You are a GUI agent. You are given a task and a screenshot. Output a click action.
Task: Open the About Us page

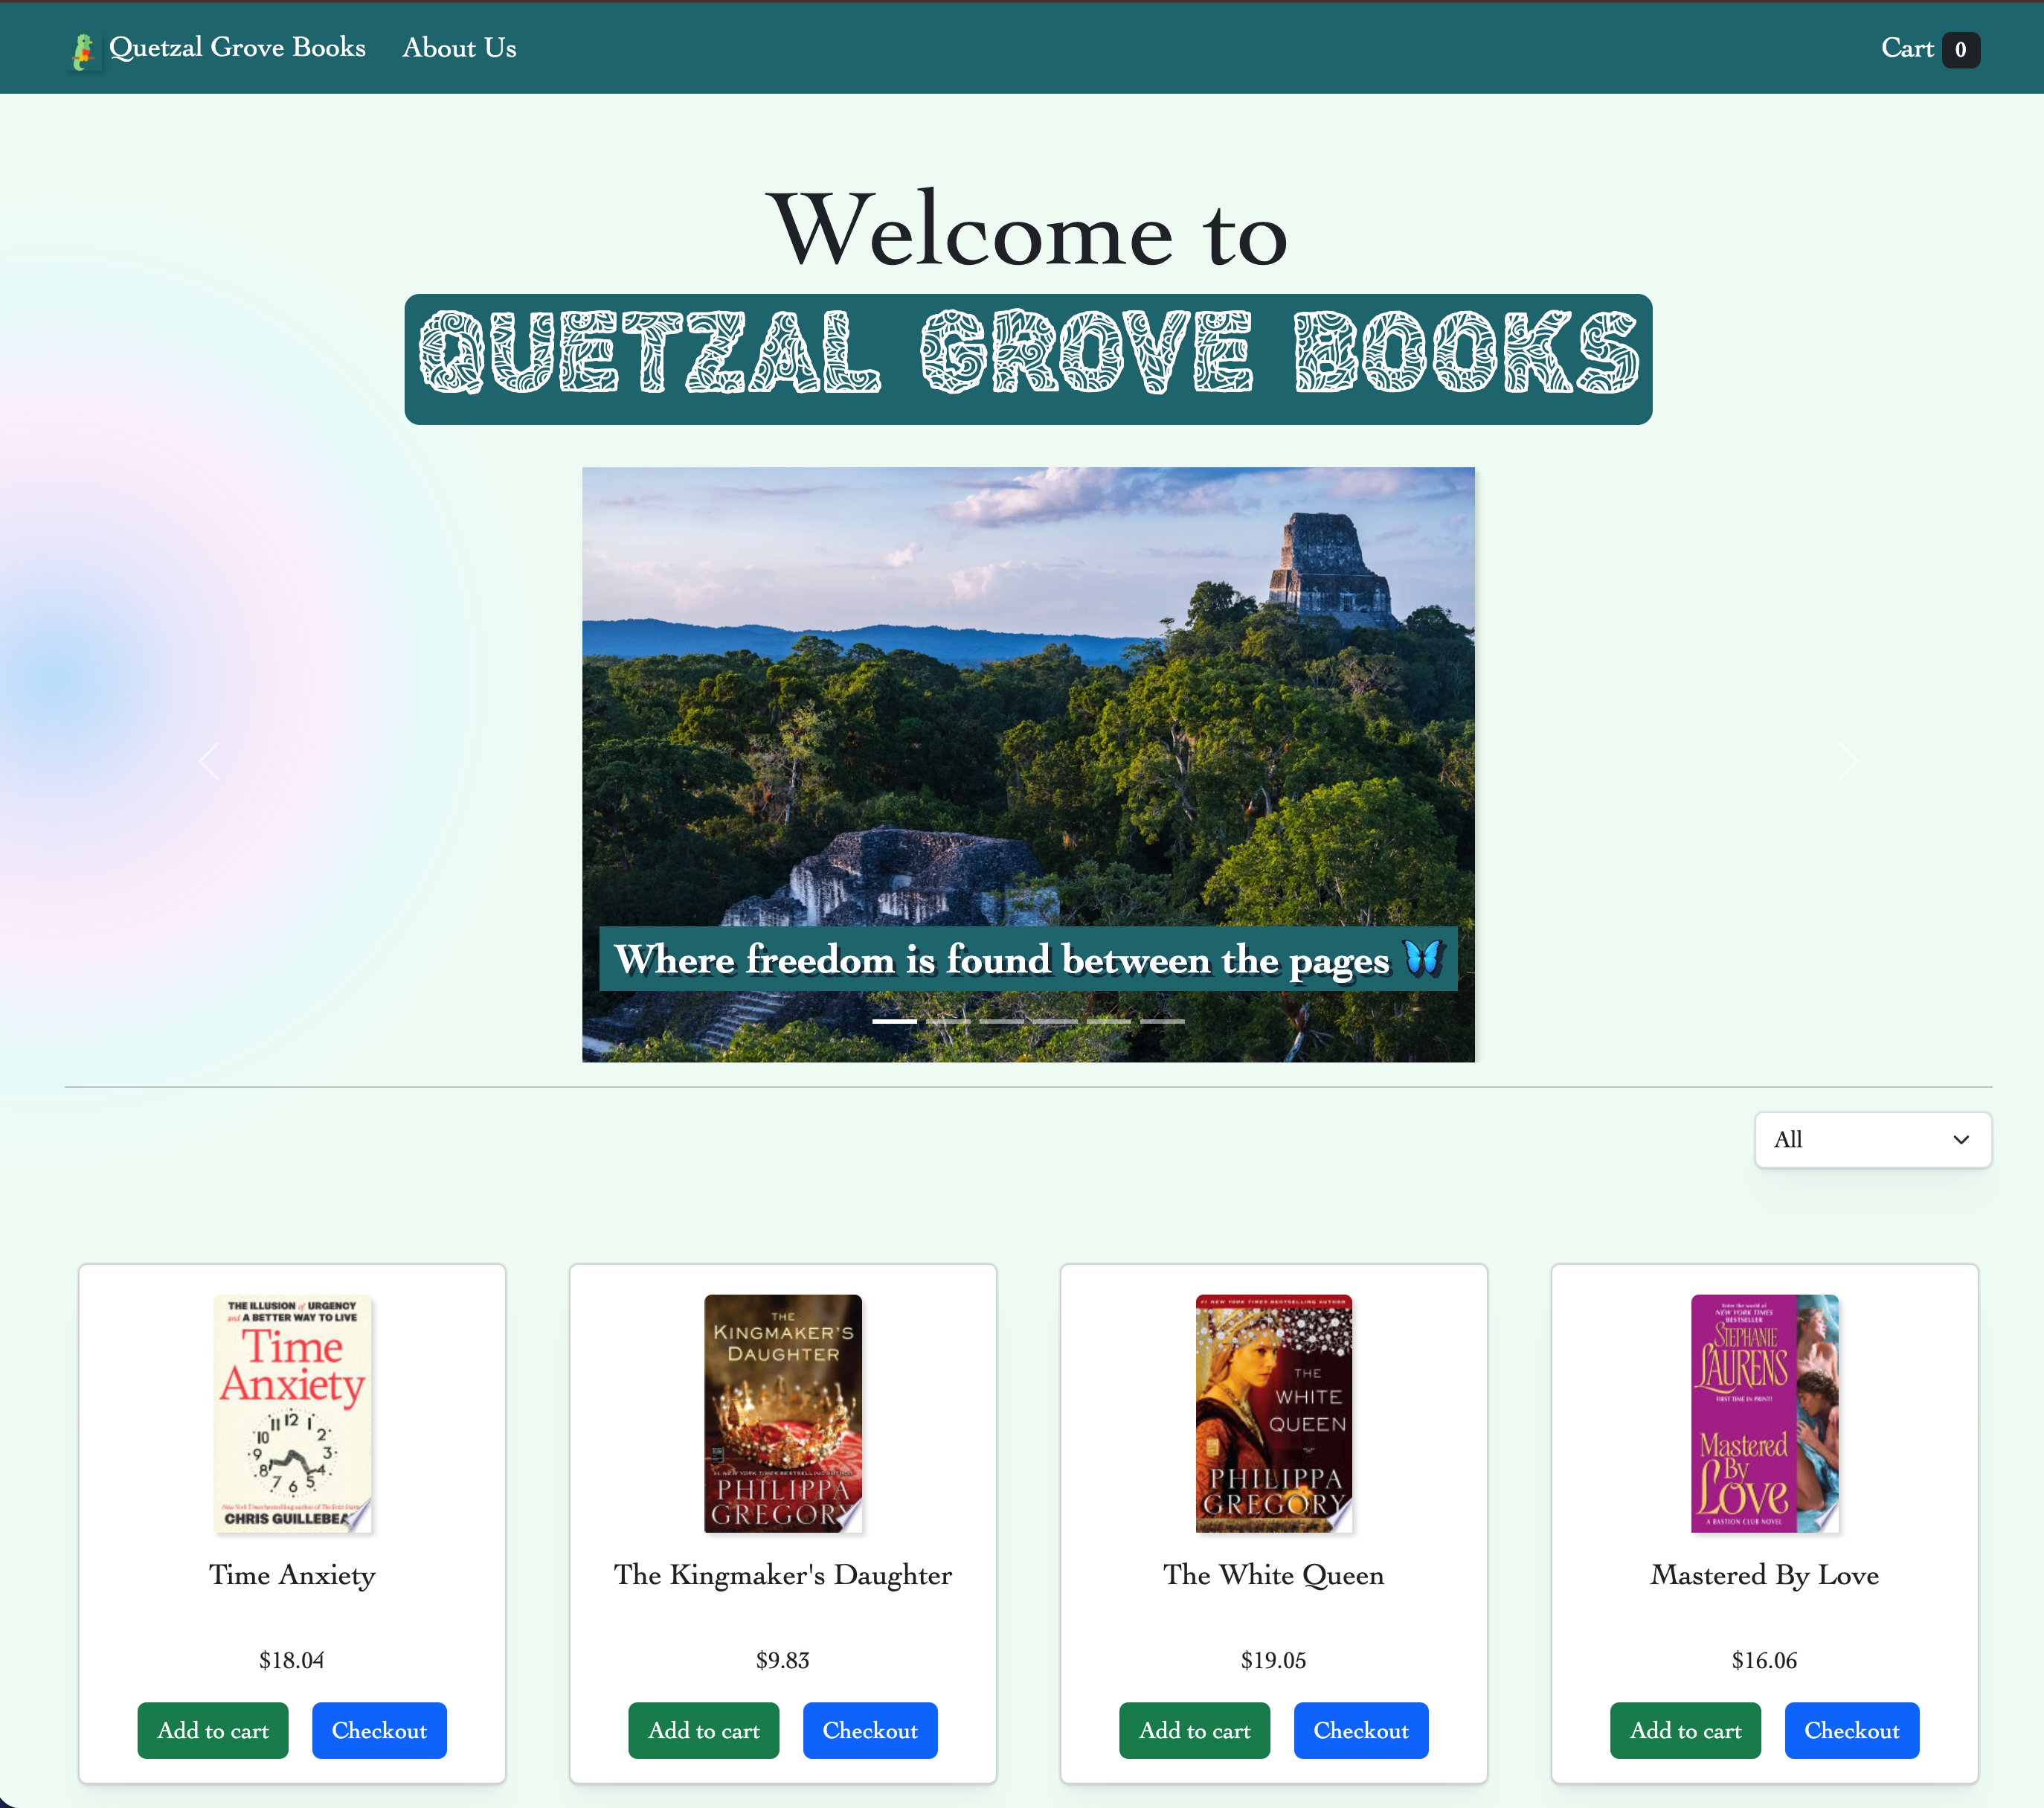click(459, 48)
